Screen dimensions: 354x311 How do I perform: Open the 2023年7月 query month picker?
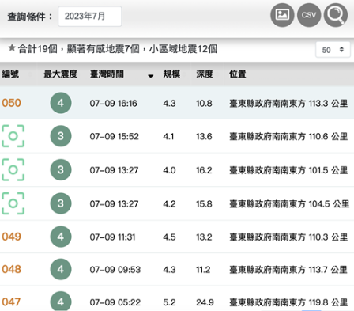point(90,17)
